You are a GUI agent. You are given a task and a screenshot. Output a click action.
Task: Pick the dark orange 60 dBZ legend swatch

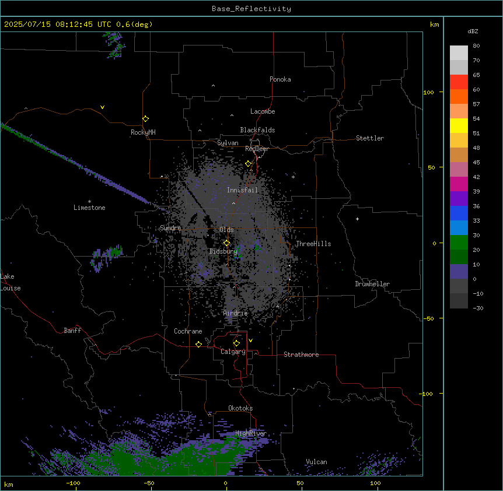point(459,96)
